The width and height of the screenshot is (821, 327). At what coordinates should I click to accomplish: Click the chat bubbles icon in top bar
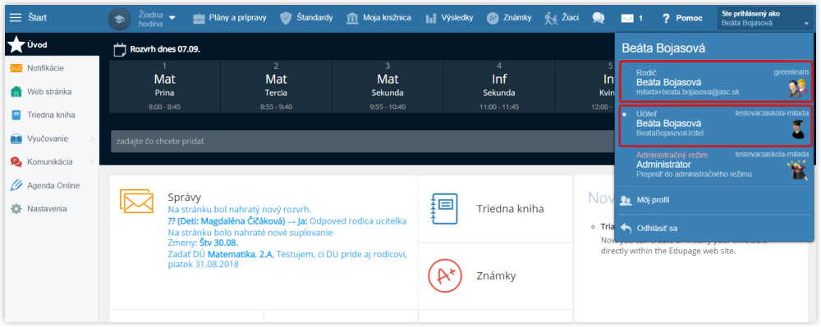(x=599, y=18)
